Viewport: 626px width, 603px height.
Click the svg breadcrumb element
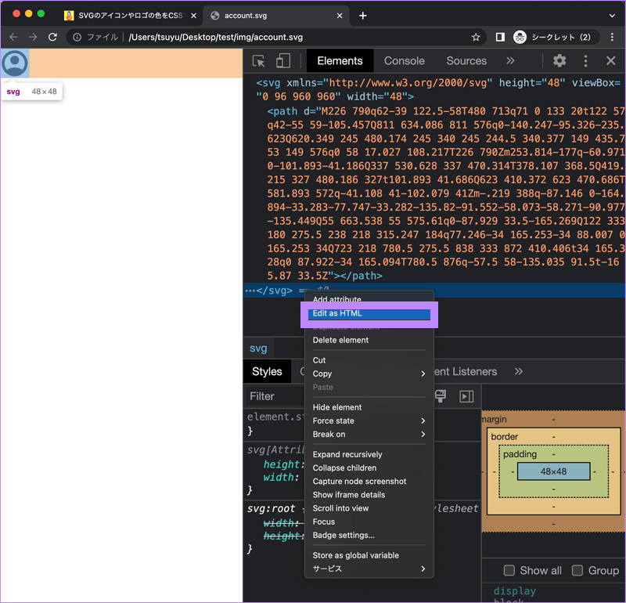[x=258, y=348]
